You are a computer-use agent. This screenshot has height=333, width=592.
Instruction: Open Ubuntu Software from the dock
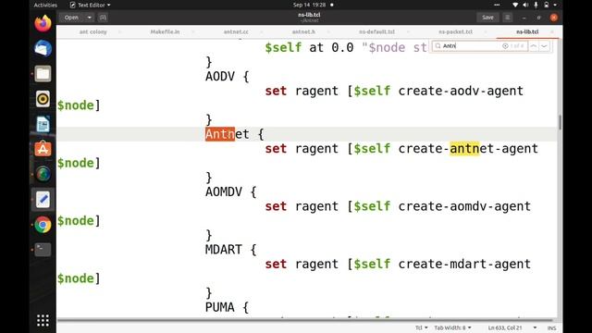[x=43, y=149]
